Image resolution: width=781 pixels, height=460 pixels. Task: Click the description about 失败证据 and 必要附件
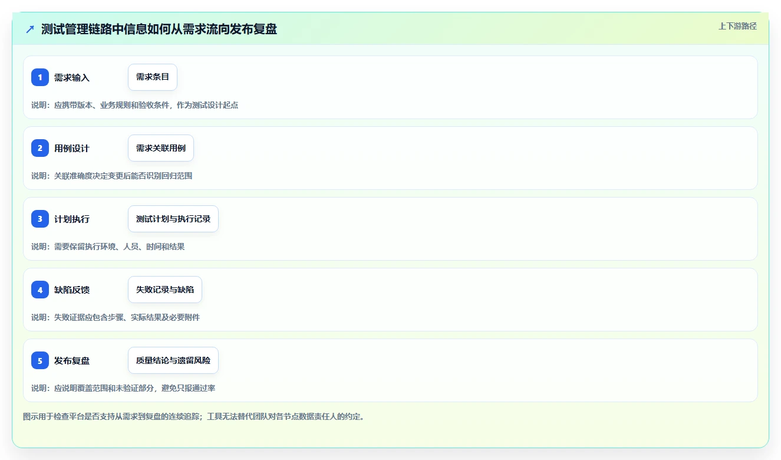(x=116, y=317)
